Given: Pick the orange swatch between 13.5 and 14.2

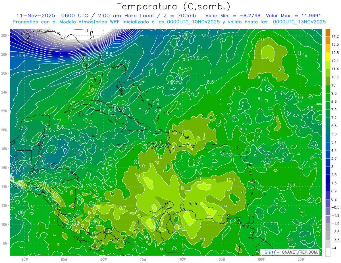Looking at the screenshot, I should coord(328,41).
